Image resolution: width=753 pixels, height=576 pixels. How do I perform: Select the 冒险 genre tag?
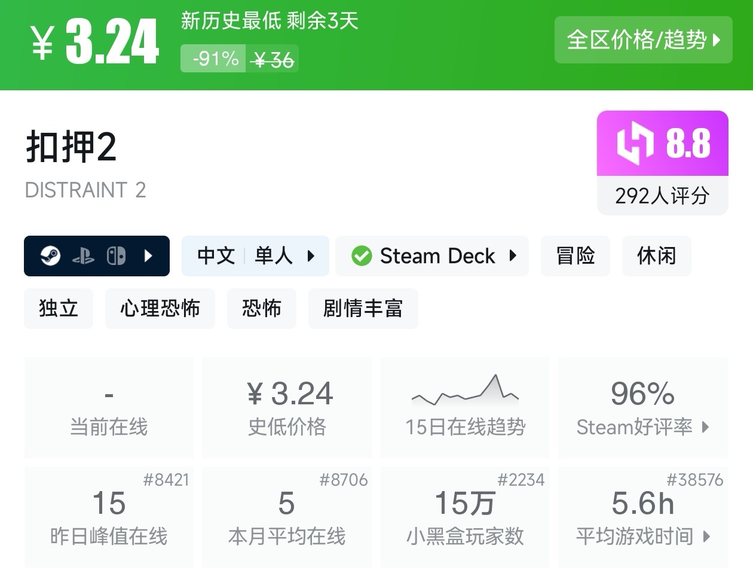(575, 256)
